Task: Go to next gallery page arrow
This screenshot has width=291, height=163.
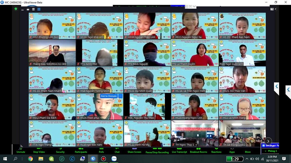Action: coord(268,141)
